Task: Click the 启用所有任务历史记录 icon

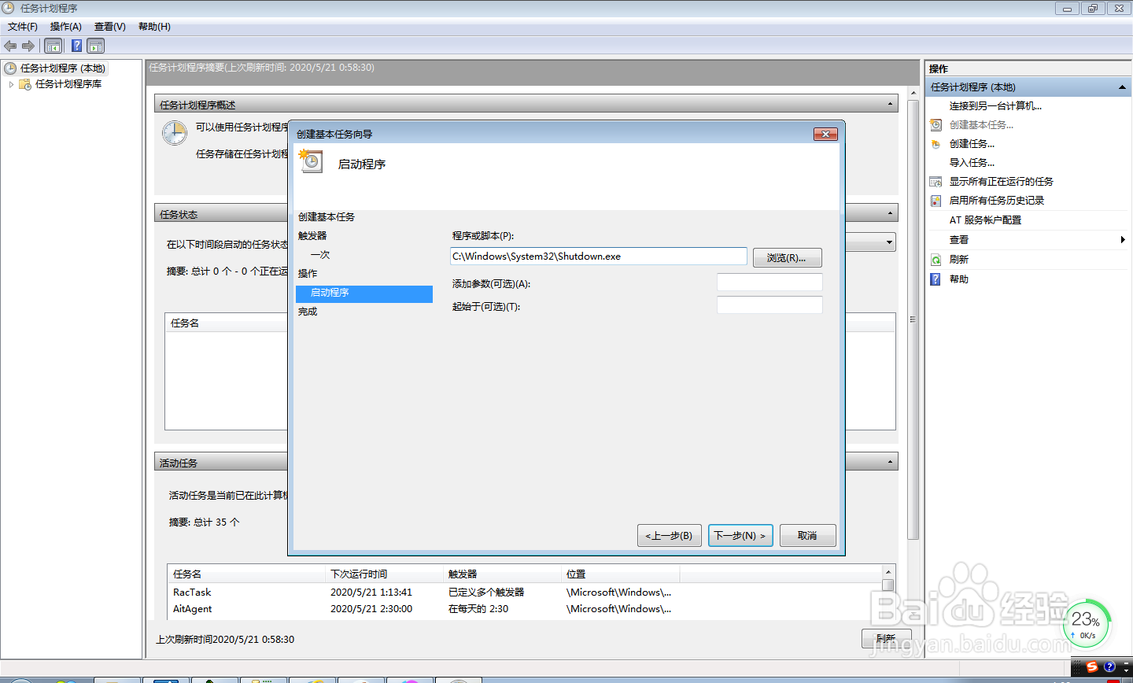Action: tap(936, 200)
